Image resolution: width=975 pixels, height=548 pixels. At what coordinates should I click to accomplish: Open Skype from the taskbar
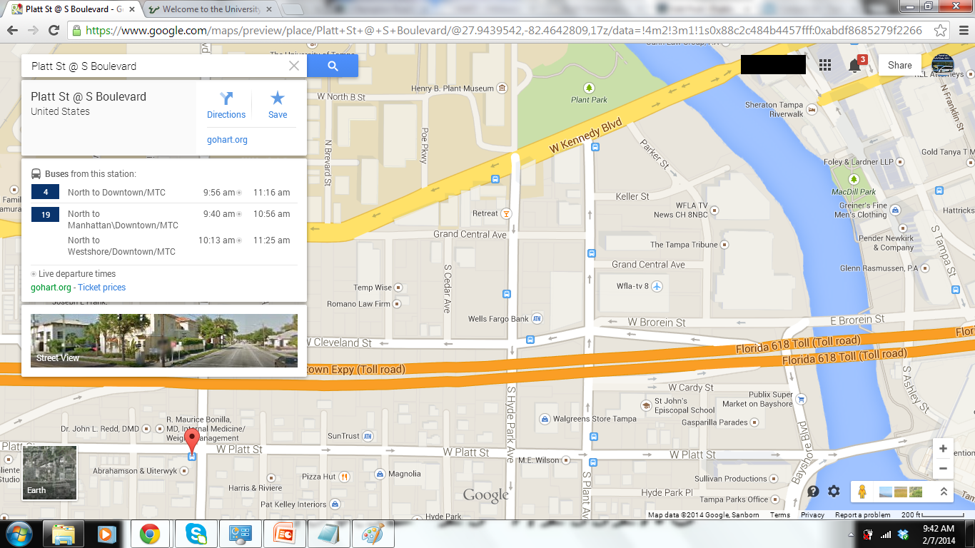(195, 534)
